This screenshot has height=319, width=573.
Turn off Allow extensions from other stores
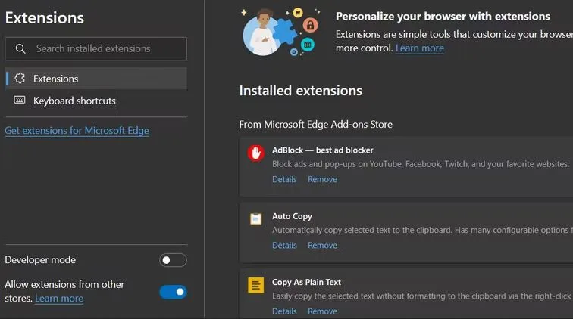(x=173, y=292)
